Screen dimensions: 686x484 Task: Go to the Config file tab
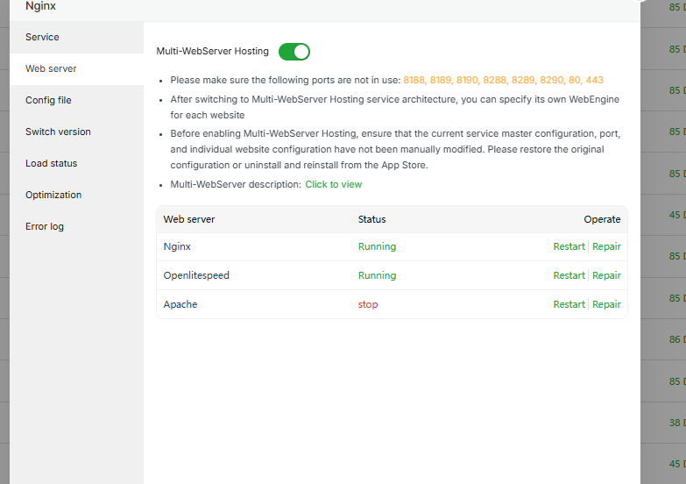tap(48, 100)
